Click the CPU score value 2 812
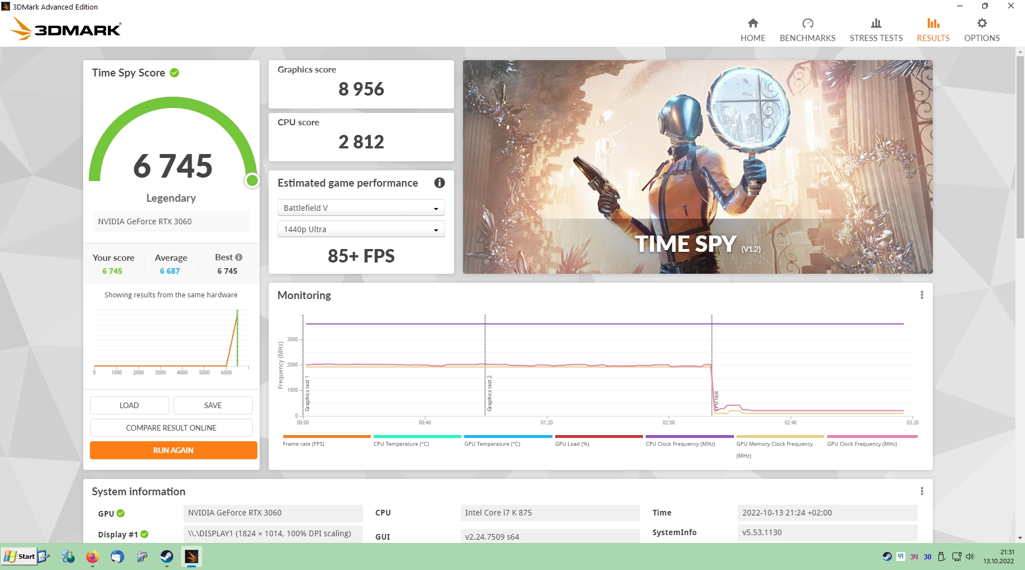1025x570 pixels. (x=361, y=142)
